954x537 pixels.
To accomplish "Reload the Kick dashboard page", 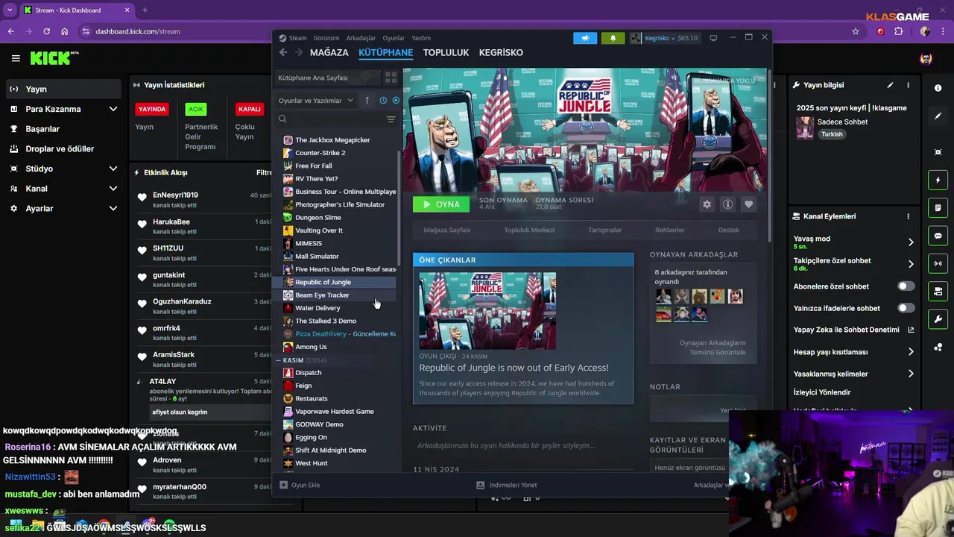I will [46, 31].
